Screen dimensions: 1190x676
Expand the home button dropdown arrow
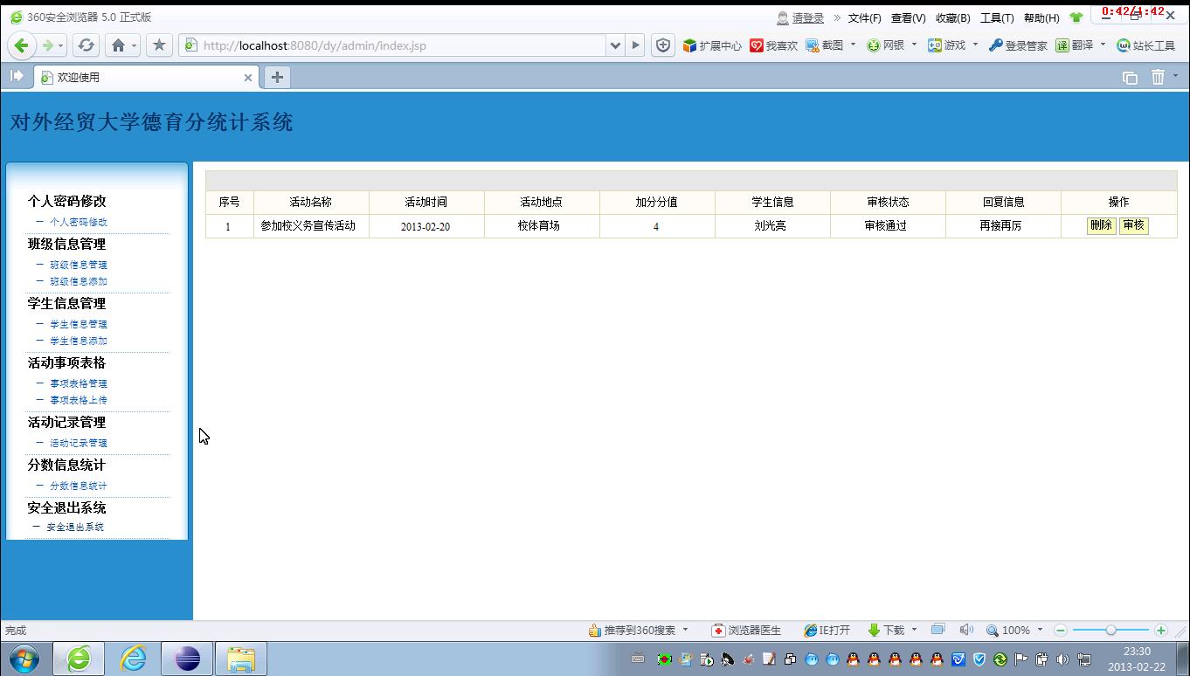[135, 45]
